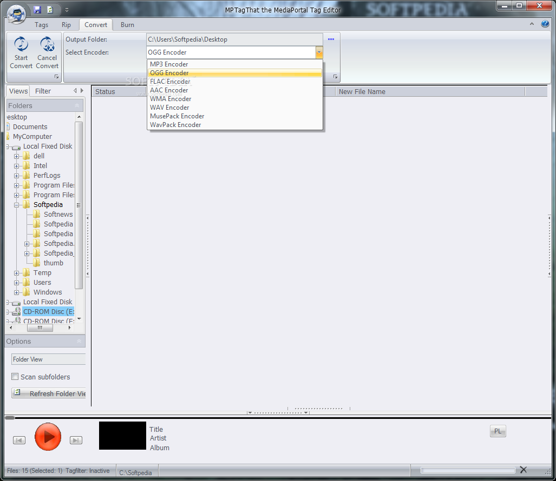Open the Folder View dropdown in Options

point(49,359)
